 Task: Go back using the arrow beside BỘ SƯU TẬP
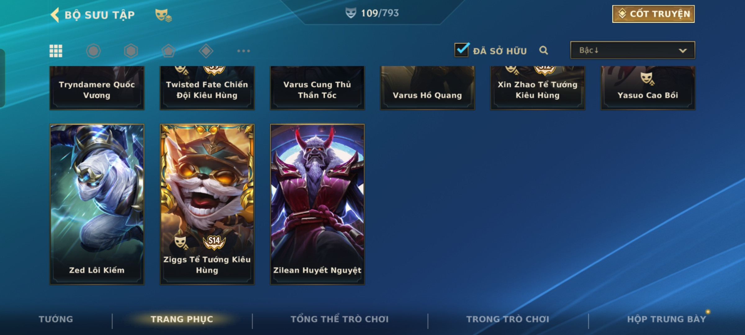[x=55, y=15]
